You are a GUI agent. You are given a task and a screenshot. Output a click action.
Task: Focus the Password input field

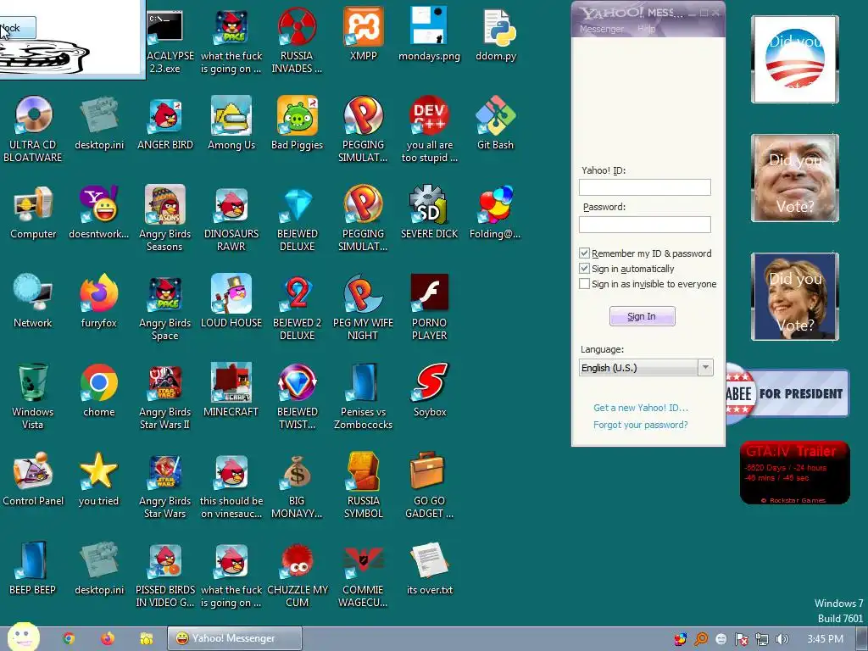[x=645, y=224]
